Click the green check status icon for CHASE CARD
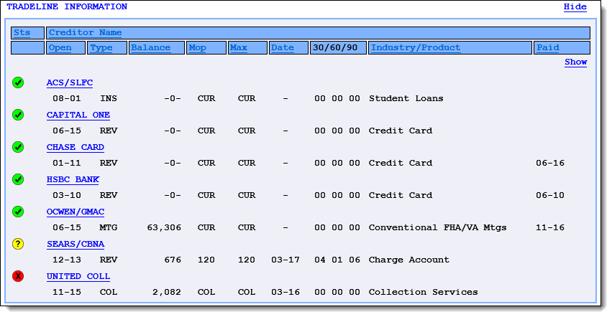This screenshot has height=317, width=612. click(18, 147)
